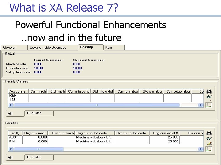Click pencil edit icon in Facilities section
The width and height of the screenshot is (221, 165).
point(209,144)
